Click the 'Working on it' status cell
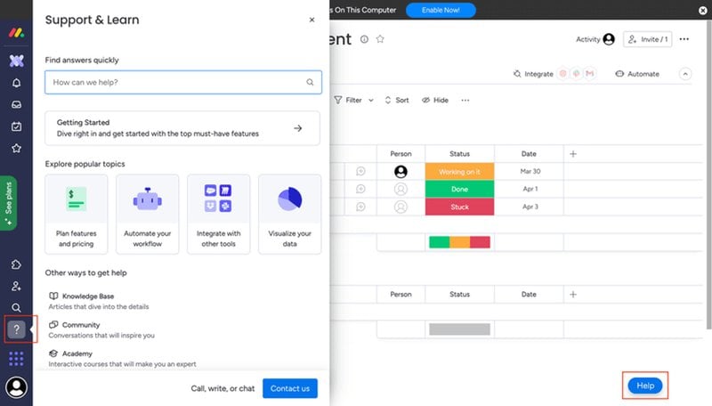 point(459,172)
